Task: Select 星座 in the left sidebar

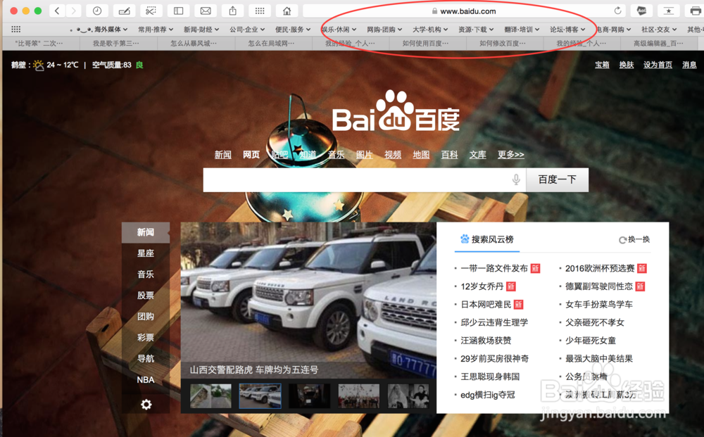Action: [x=146, y=253]
